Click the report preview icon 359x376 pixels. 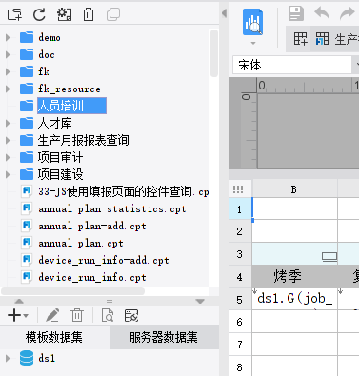(252, 22)
